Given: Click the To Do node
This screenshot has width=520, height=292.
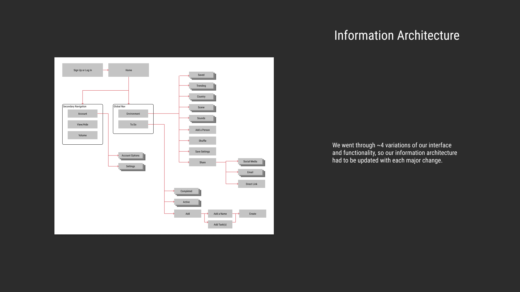Looking at the screenshot, I should (133, 124).
